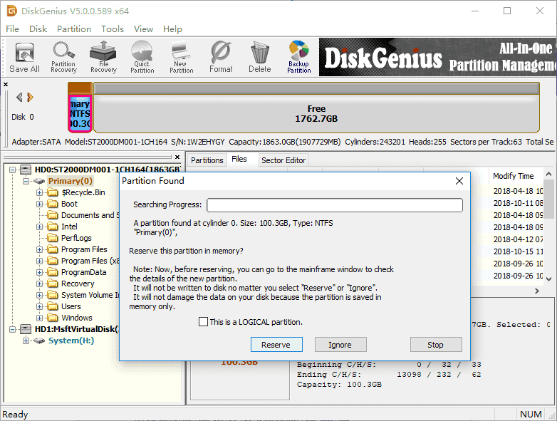The width and height of the screenshot is (557, 421).
Task: Click the Ignore button
Action: tap(340, 345)
